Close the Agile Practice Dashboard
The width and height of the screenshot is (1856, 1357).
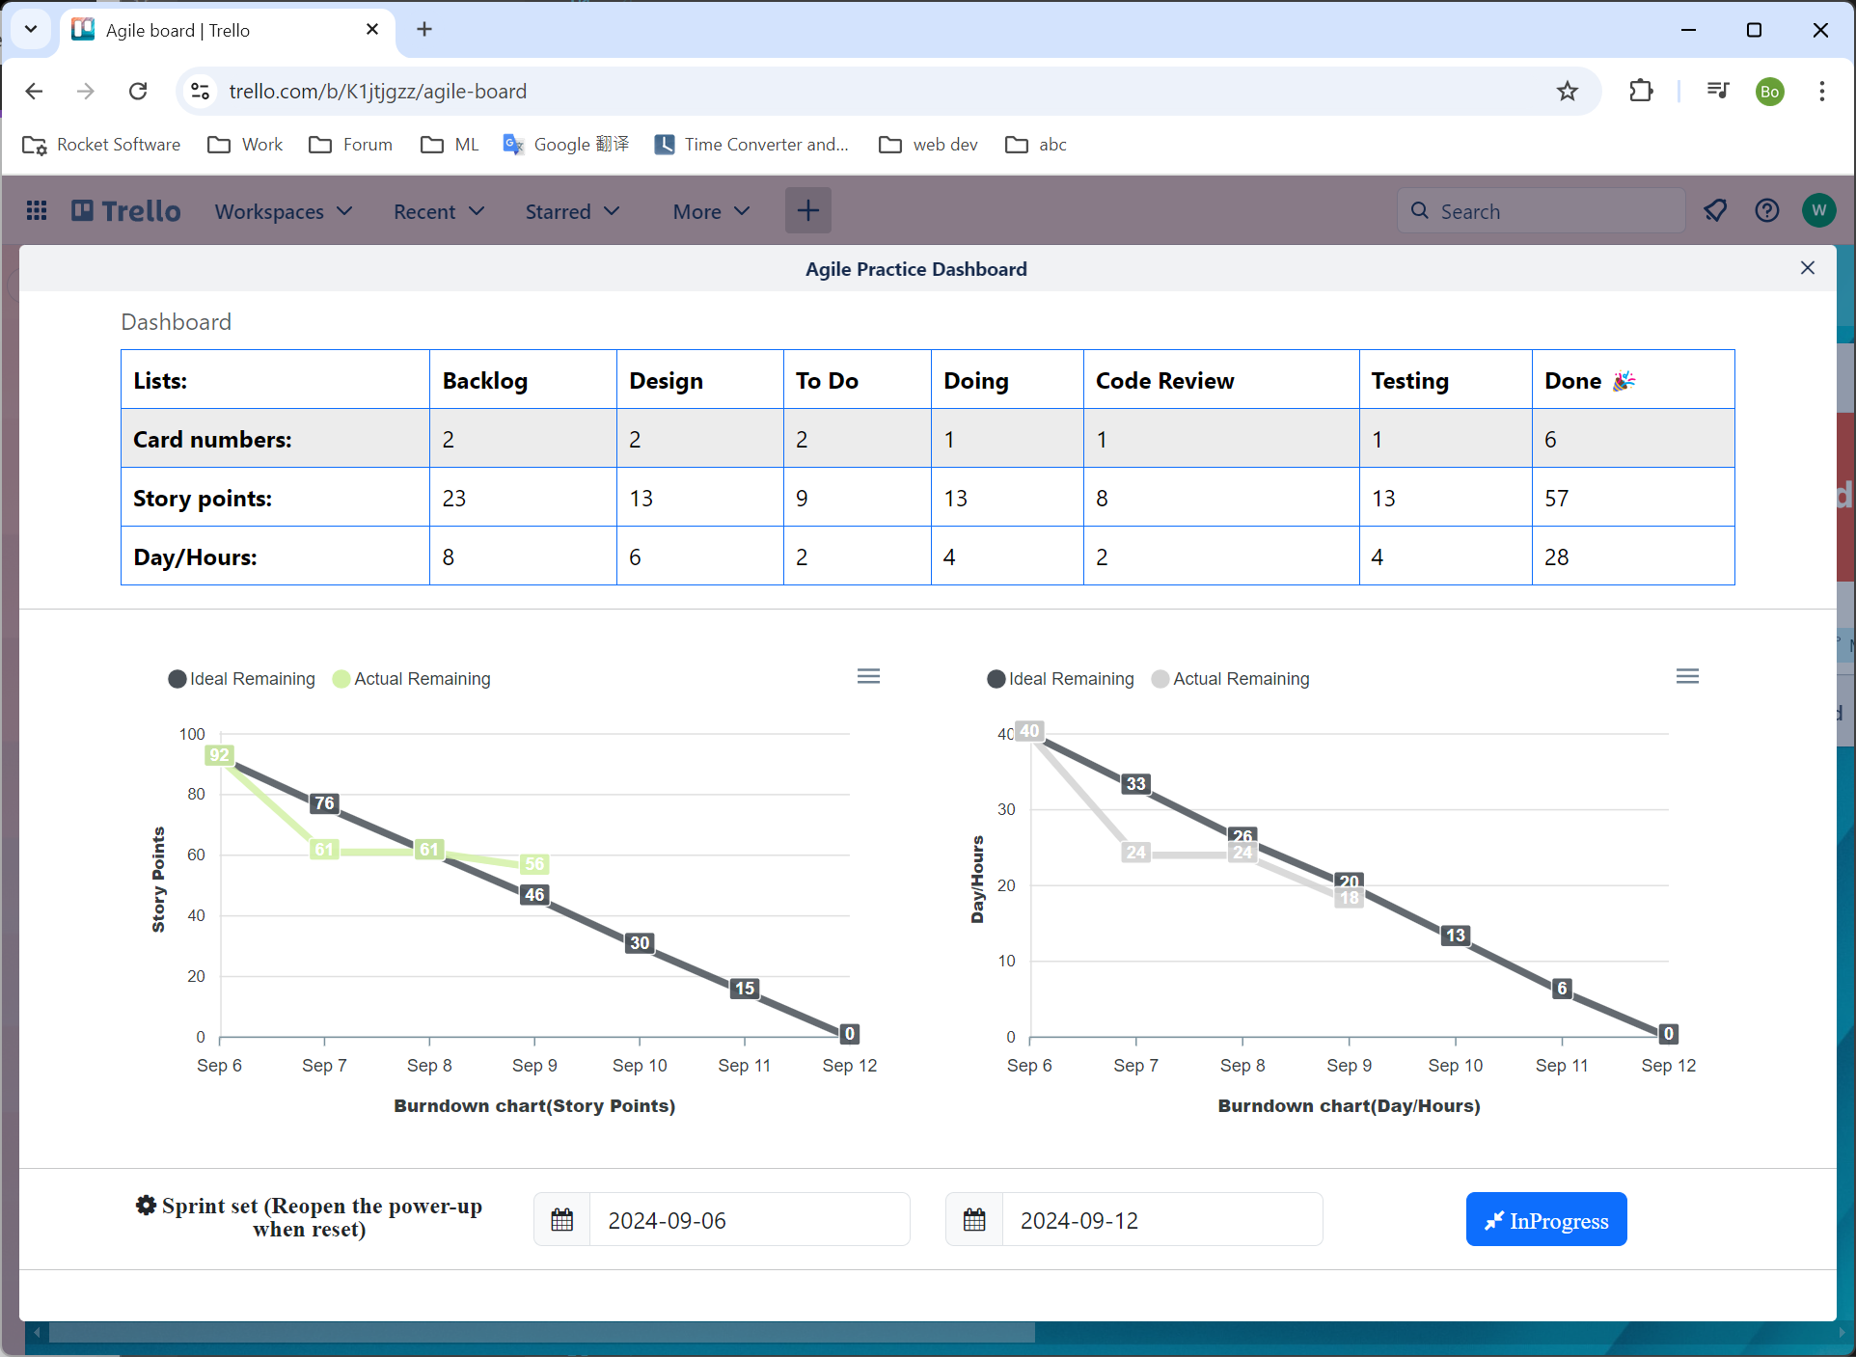coord(1808,268)
